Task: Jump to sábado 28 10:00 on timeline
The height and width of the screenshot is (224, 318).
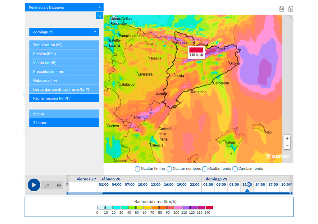Action: 143,184
